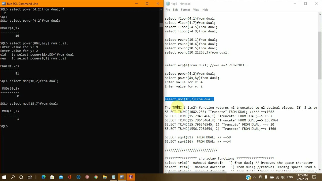Maximize the Notepad window
Image resolution: width=322 pixels, height=181 pixels.
(305, 4)
